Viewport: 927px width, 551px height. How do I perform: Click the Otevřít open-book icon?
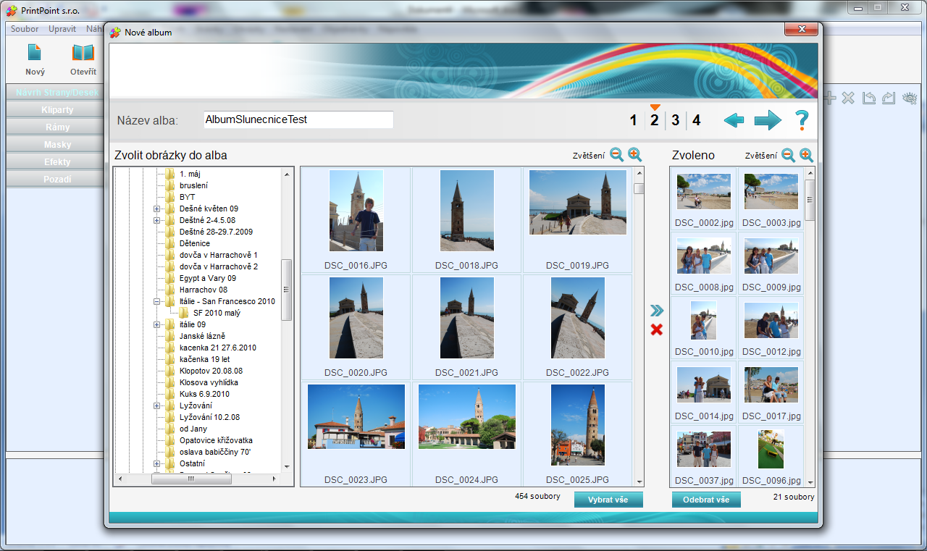pyautogui.click(x=83, y=53)
